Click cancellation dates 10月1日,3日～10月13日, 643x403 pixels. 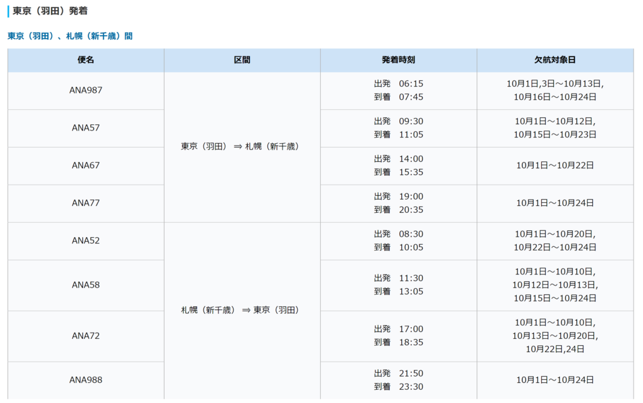coord(555,84)
